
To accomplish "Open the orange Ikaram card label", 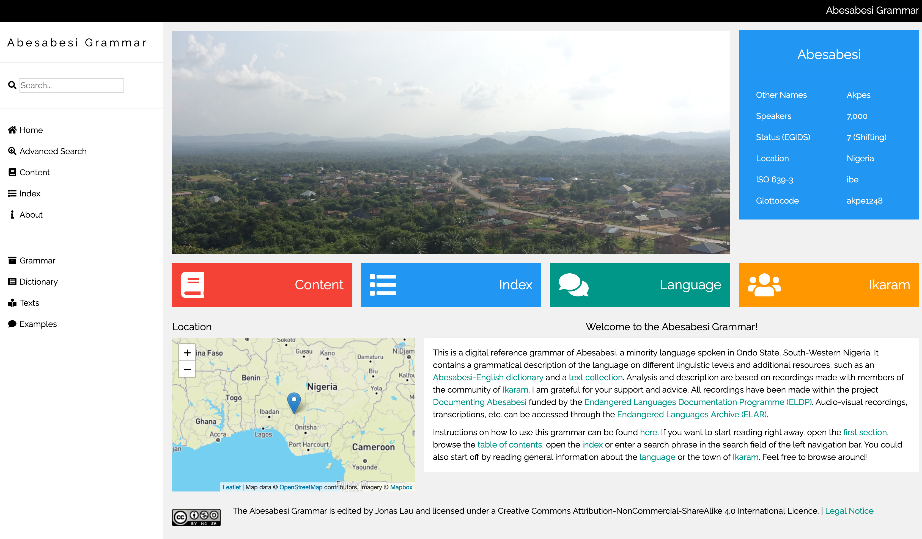I will pyautogui.click(x=890, y=285).
